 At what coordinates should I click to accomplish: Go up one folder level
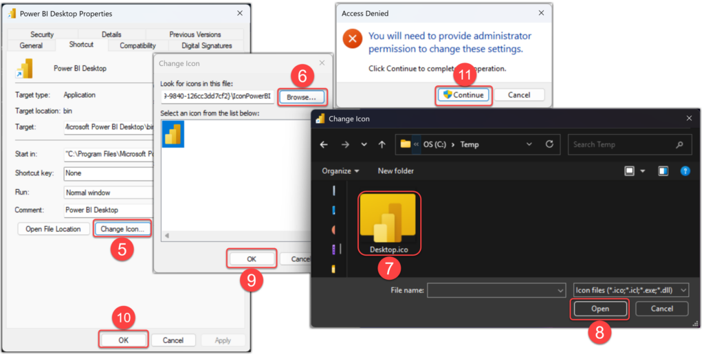(382, 144)
